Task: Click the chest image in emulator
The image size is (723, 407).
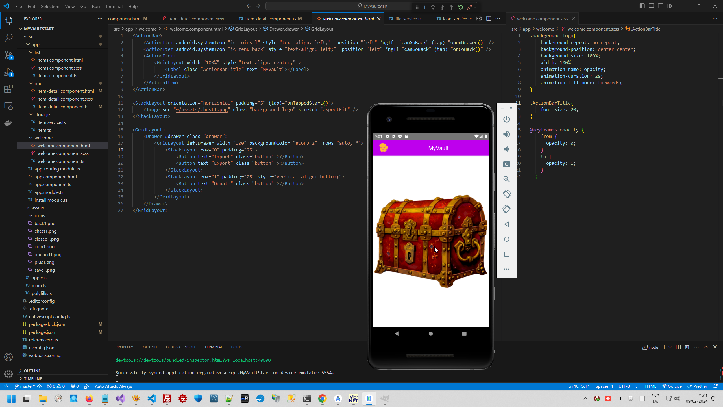Action: point(430,240)
